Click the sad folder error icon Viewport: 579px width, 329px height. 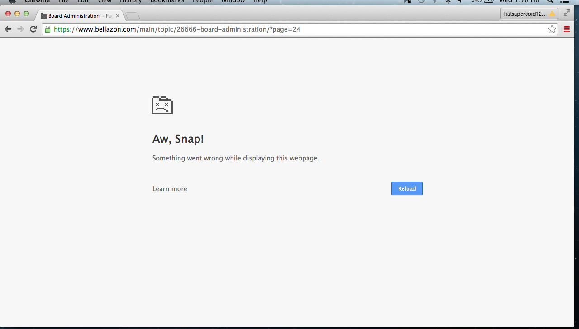pyautogui.click(x=162, y=105)
